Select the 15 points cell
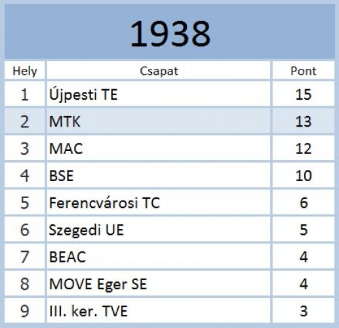The width and height of the screenshot is (339, 328). point(304,94)
